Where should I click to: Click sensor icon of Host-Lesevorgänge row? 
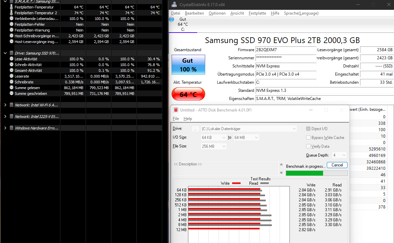click(x=11, y=41)
